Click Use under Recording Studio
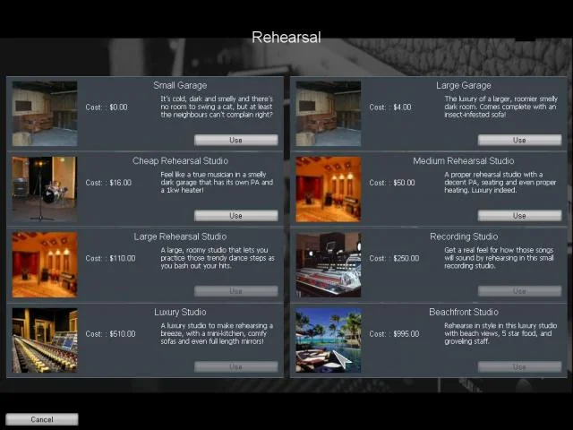Screen dimensions: 573x430 [519, 291]
